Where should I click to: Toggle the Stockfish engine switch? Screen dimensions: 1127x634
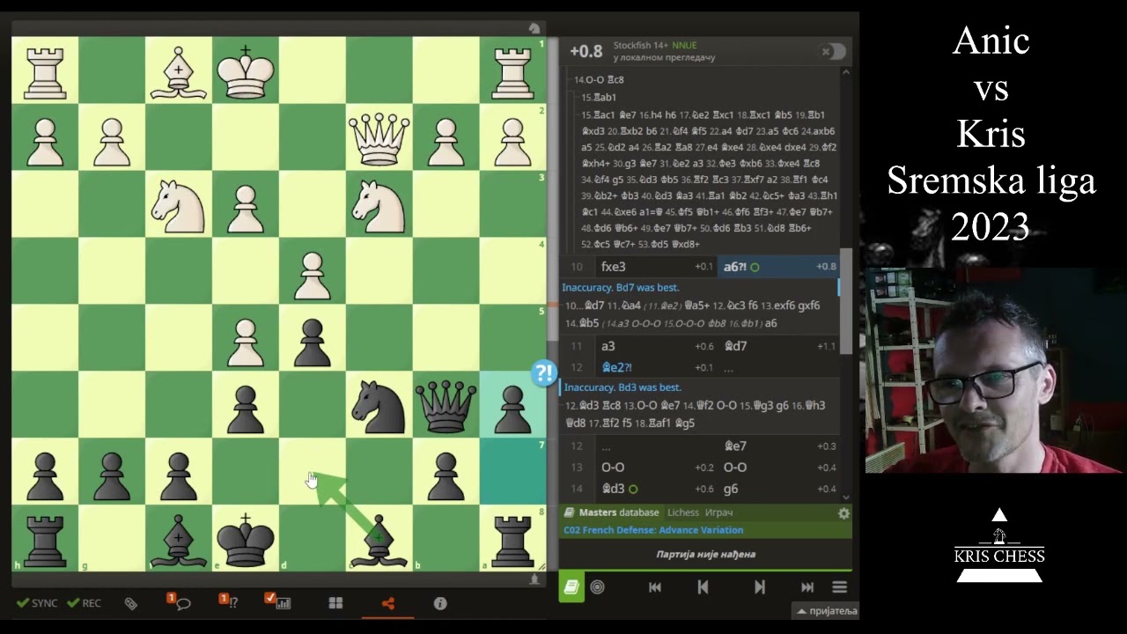coord(833,52)
